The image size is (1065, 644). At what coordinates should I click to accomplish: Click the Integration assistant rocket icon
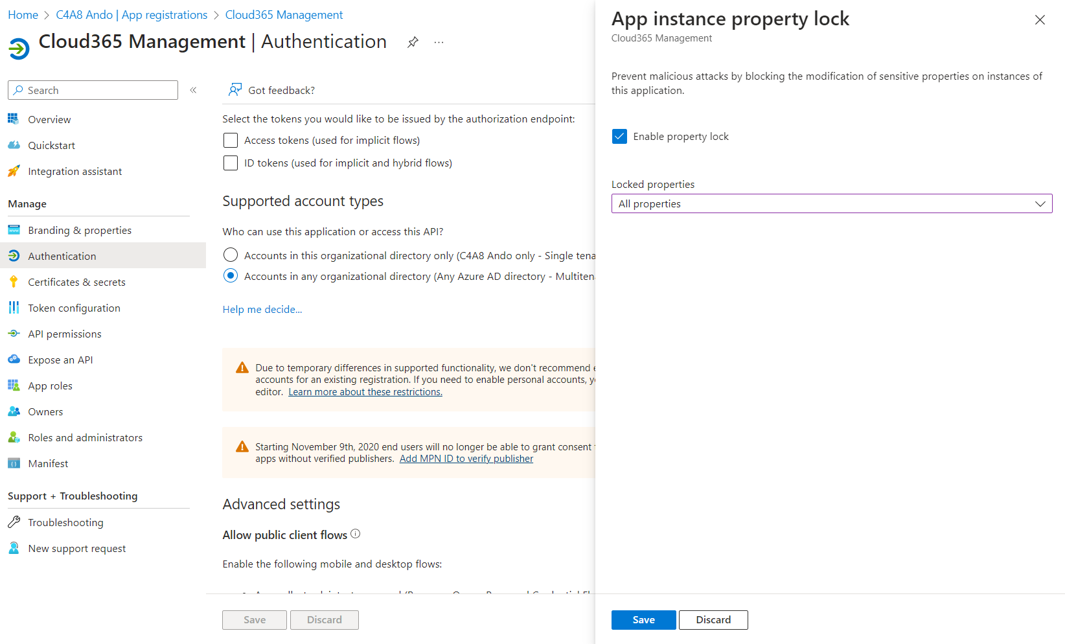(x=14, y=171)
